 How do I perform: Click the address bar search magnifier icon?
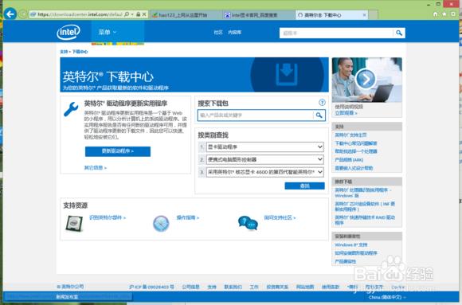click(127, 14)
